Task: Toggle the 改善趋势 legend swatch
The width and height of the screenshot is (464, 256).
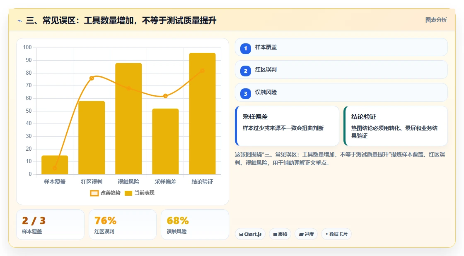Action: pyautogui.click(x=94, y=193)
